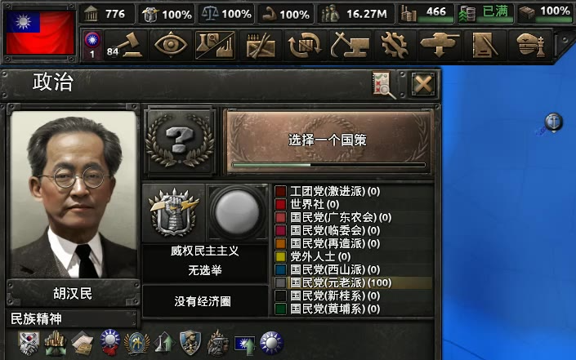The height and width of the screenshot is (360, 576).
Task: Click the question mark focus wreath icon
Action: click(x=180, y=140)
